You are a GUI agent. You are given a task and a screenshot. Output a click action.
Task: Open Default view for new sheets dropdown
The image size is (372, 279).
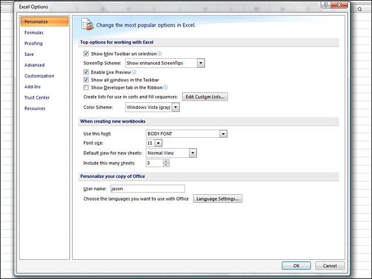coord(192,153)
